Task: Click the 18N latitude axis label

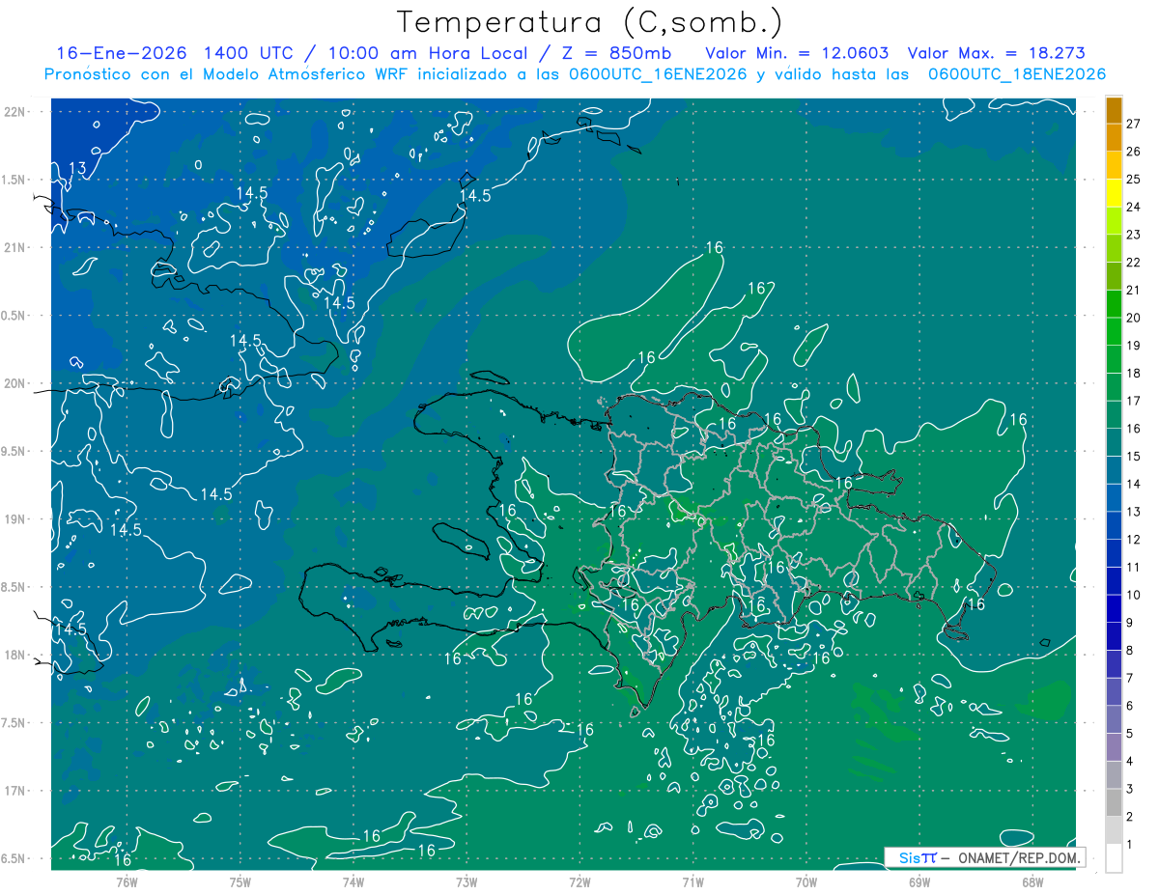Action: tap(14, 656)
